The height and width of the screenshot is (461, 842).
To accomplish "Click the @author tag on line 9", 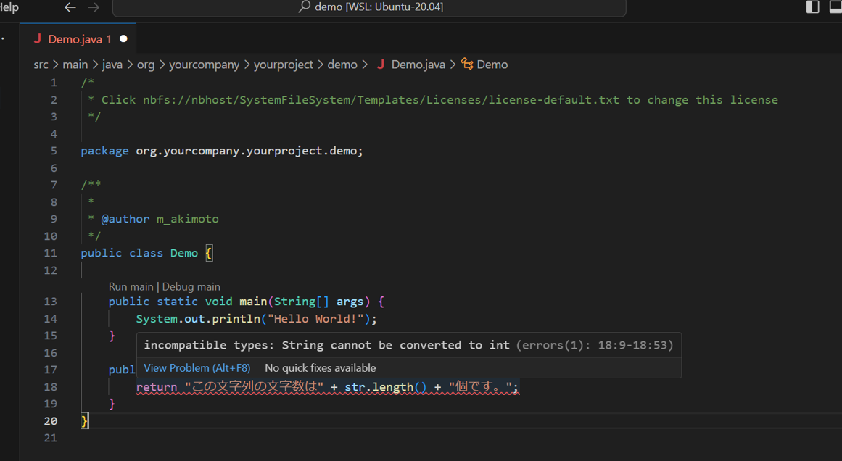I will click(x=125, y=219).
